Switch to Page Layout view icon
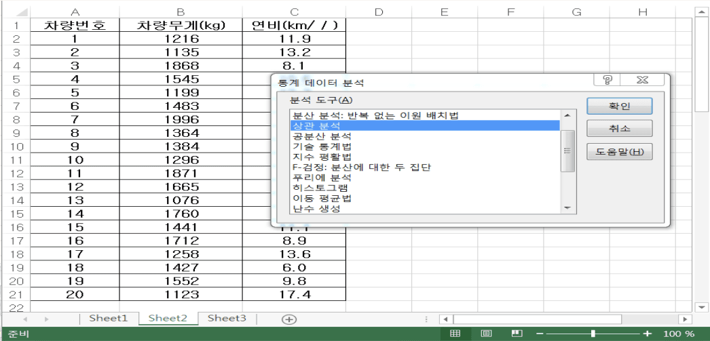 (x=486, y=334)
